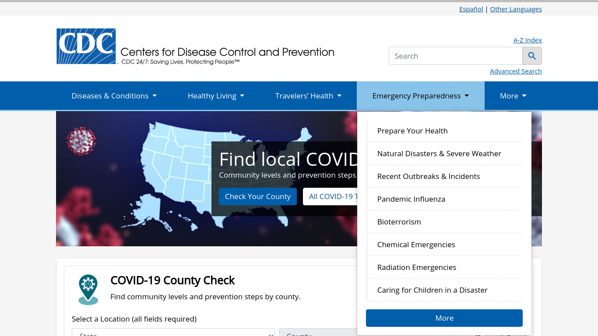
Task: Open the More navigation dropdown
Action: point(513,96)
